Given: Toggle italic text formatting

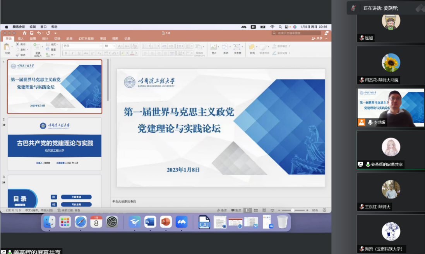Looking at the screenshot, I should 72,53.
